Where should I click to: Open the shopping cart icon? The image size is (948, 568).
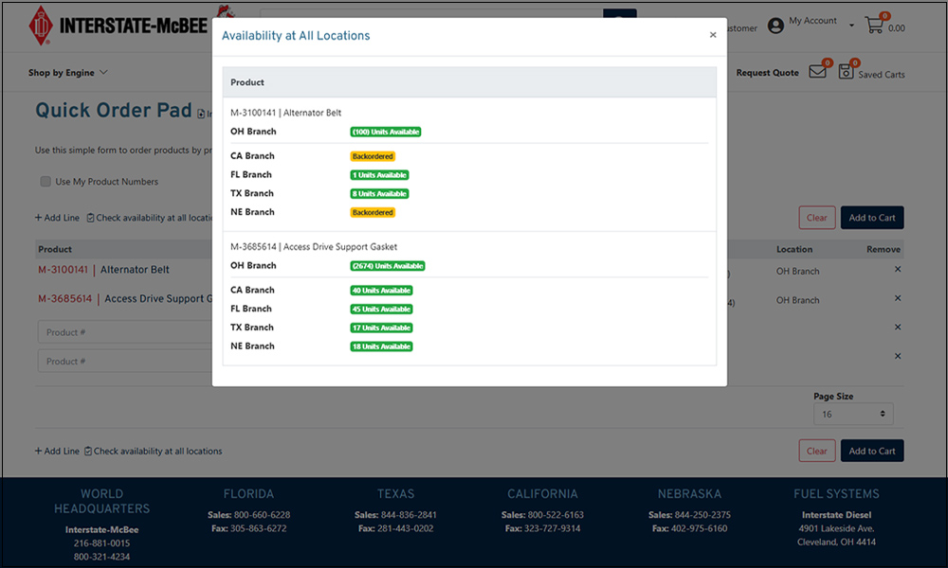(874, 26)
